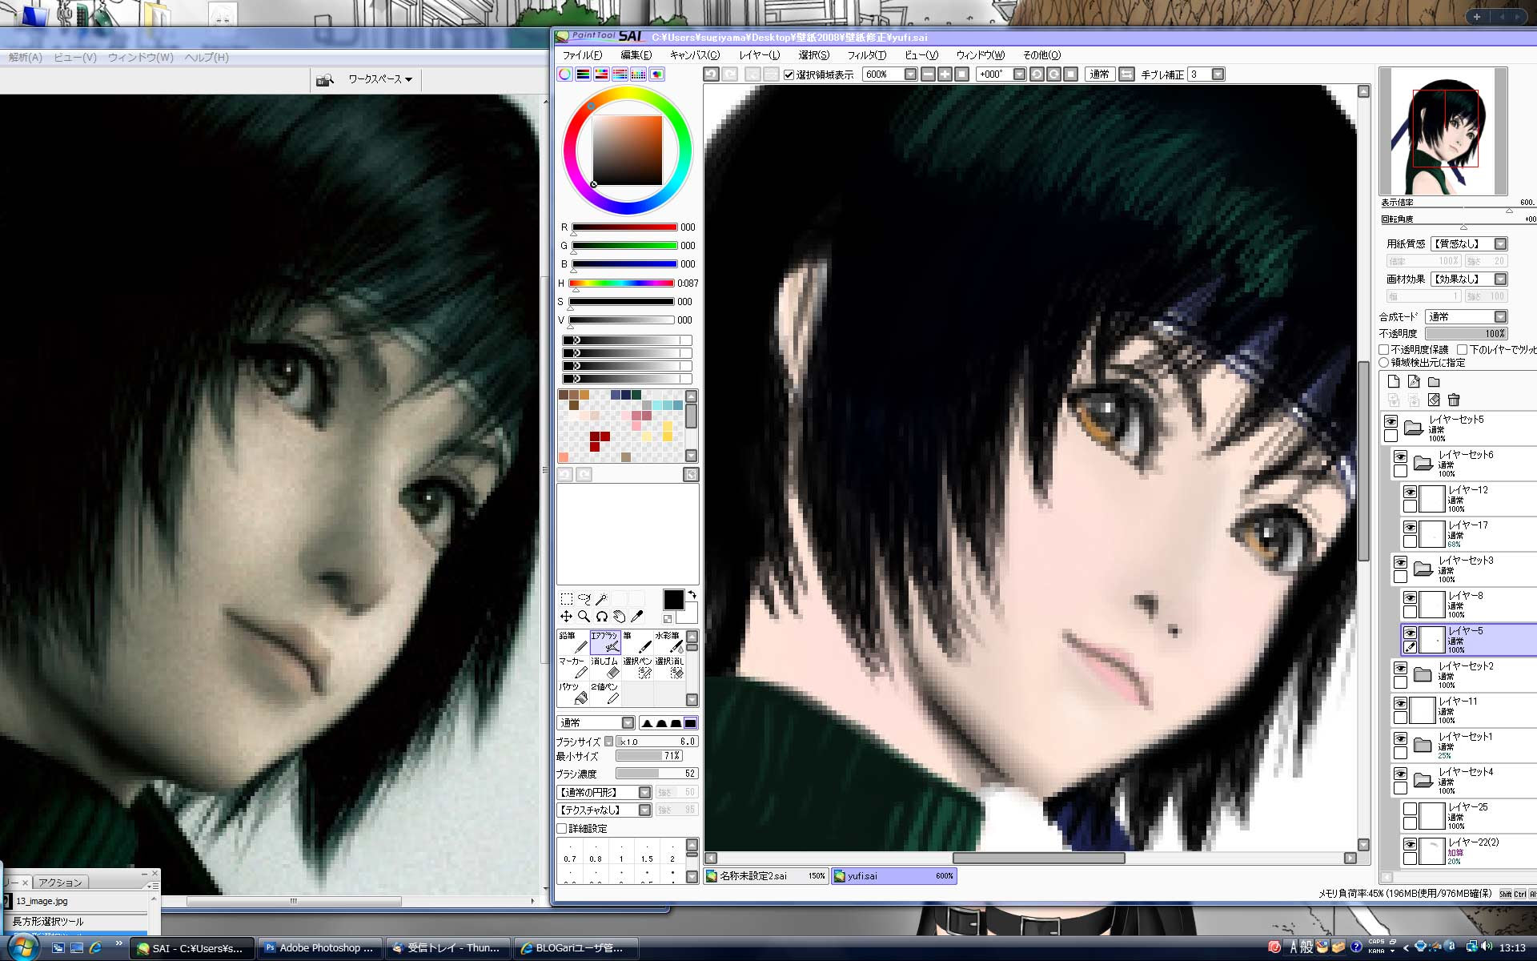Toggle the HSV slider panel icon
The width and height of the screenshot is (1537, 961).
[x=602, y=74]
